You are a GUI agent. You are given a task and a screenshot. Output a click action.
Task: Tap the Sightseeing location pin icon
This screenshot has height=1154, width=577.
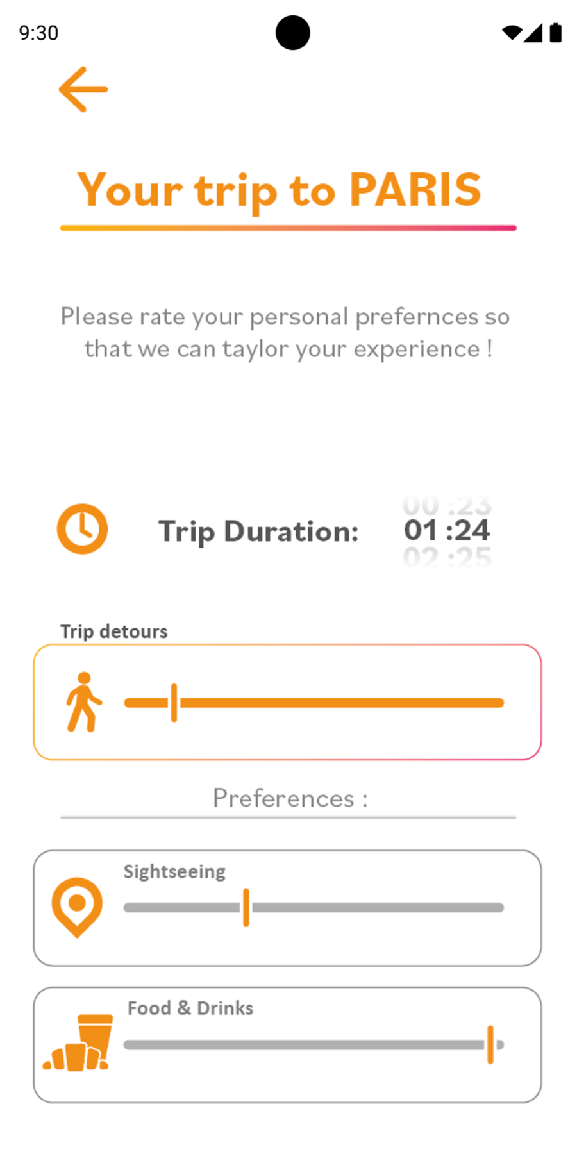pyautogui.click(x=78, y=907)
